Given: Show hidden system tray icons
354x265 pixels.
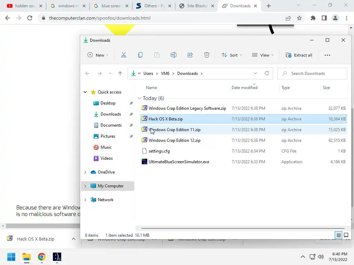Looking at the screenshot, I should click(303, 257).
